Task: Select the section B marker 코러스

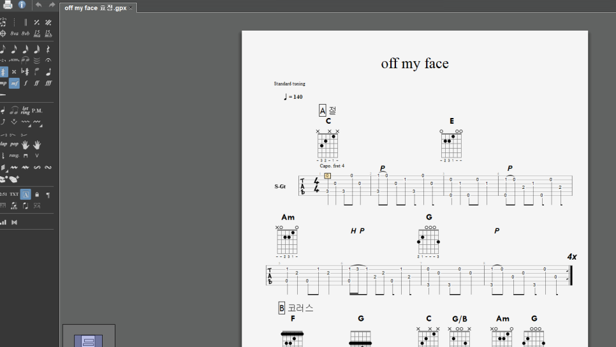Action: [x=296, y=307]
